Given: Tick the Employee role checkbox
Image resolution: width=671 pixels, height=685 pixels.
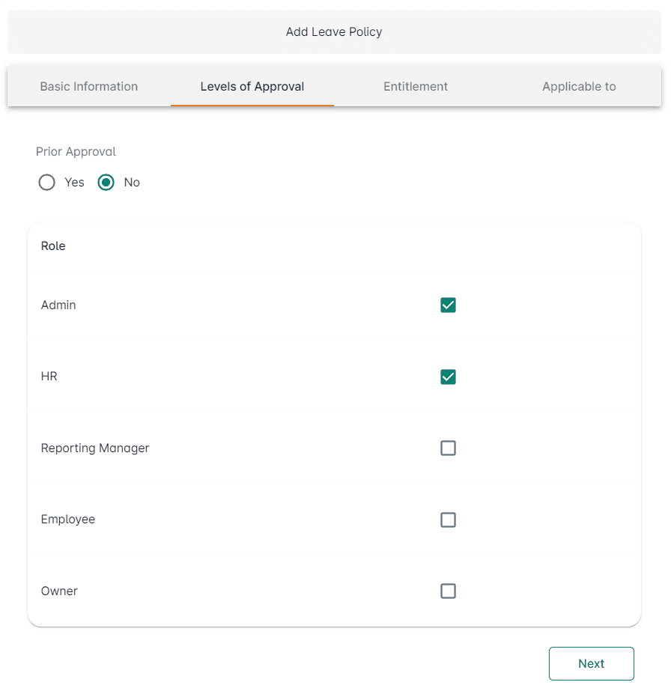Looking at the screenshot, I should tap(448, 520).
